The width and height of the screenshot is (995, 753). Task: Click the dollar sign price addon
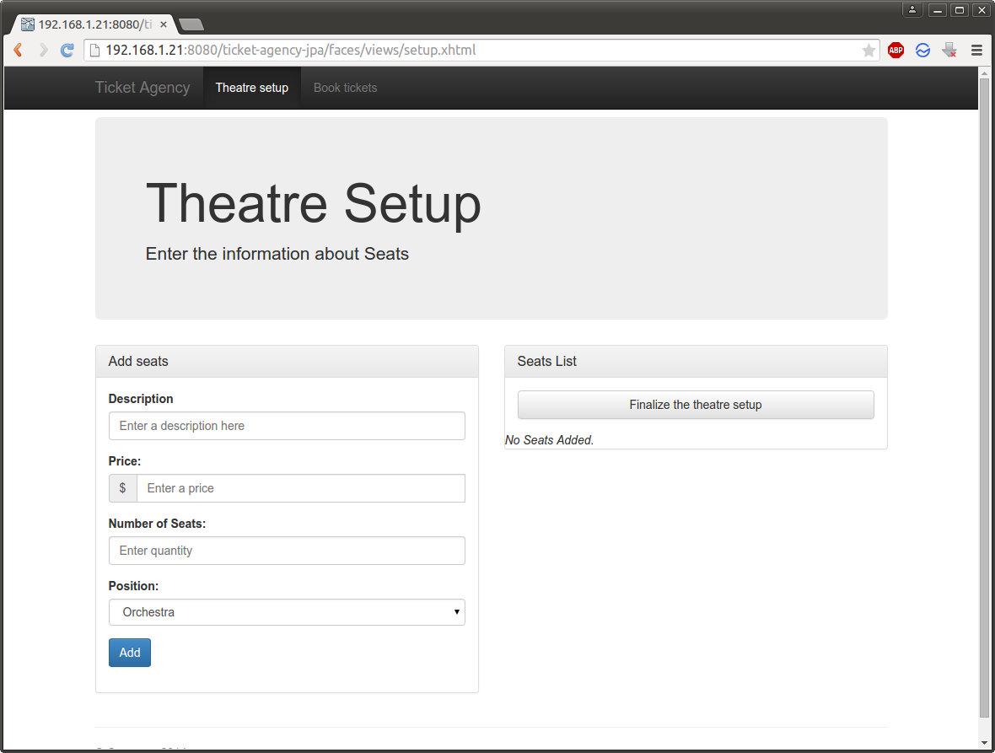[x=122, y=488]
